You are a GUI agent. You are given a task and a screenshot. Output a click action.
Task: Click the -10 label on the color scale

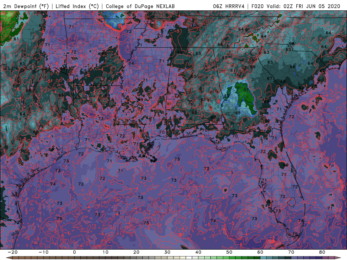coord(43,252)
